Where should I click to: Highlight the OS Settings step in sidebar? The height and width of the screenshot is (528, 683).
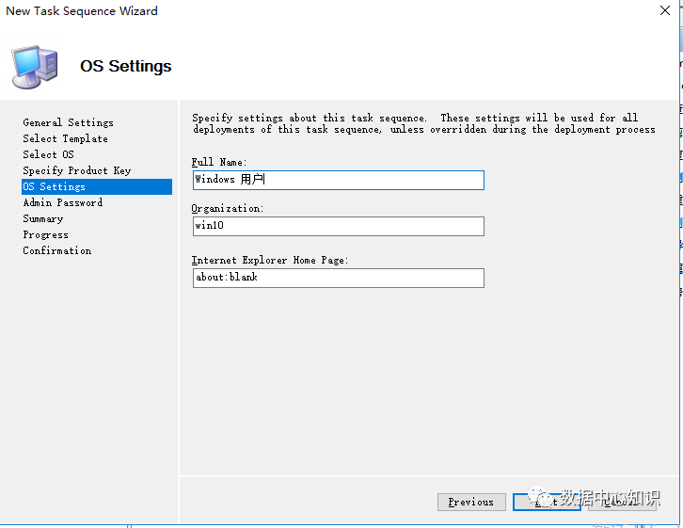54,186
